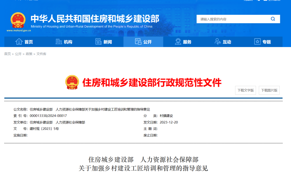Screen dimensions: 291x174
Task: Click document number 建村规〔2023〕5号
Action: (44, 129)
